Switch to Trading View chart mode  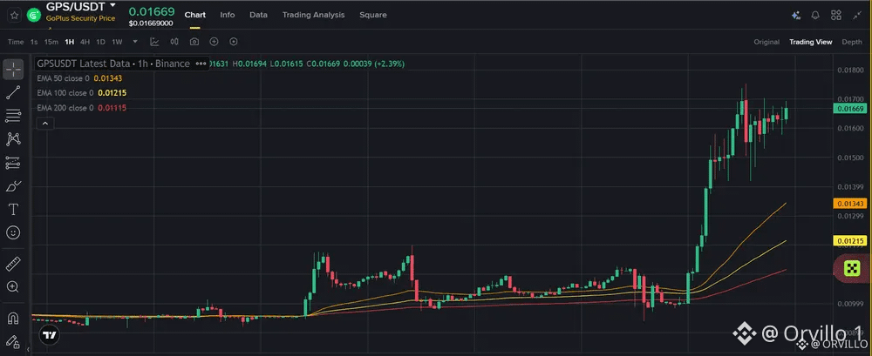pyautogui.click(x=810, y=42)
